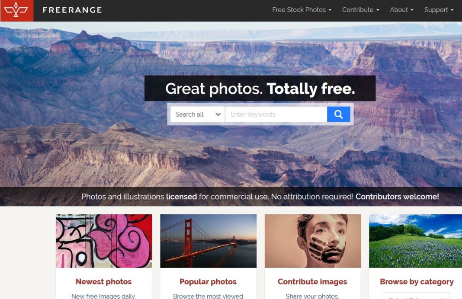Click the bold 'licensed' link
The width and height of the screenshot is (462, 299).
point(181,197)
